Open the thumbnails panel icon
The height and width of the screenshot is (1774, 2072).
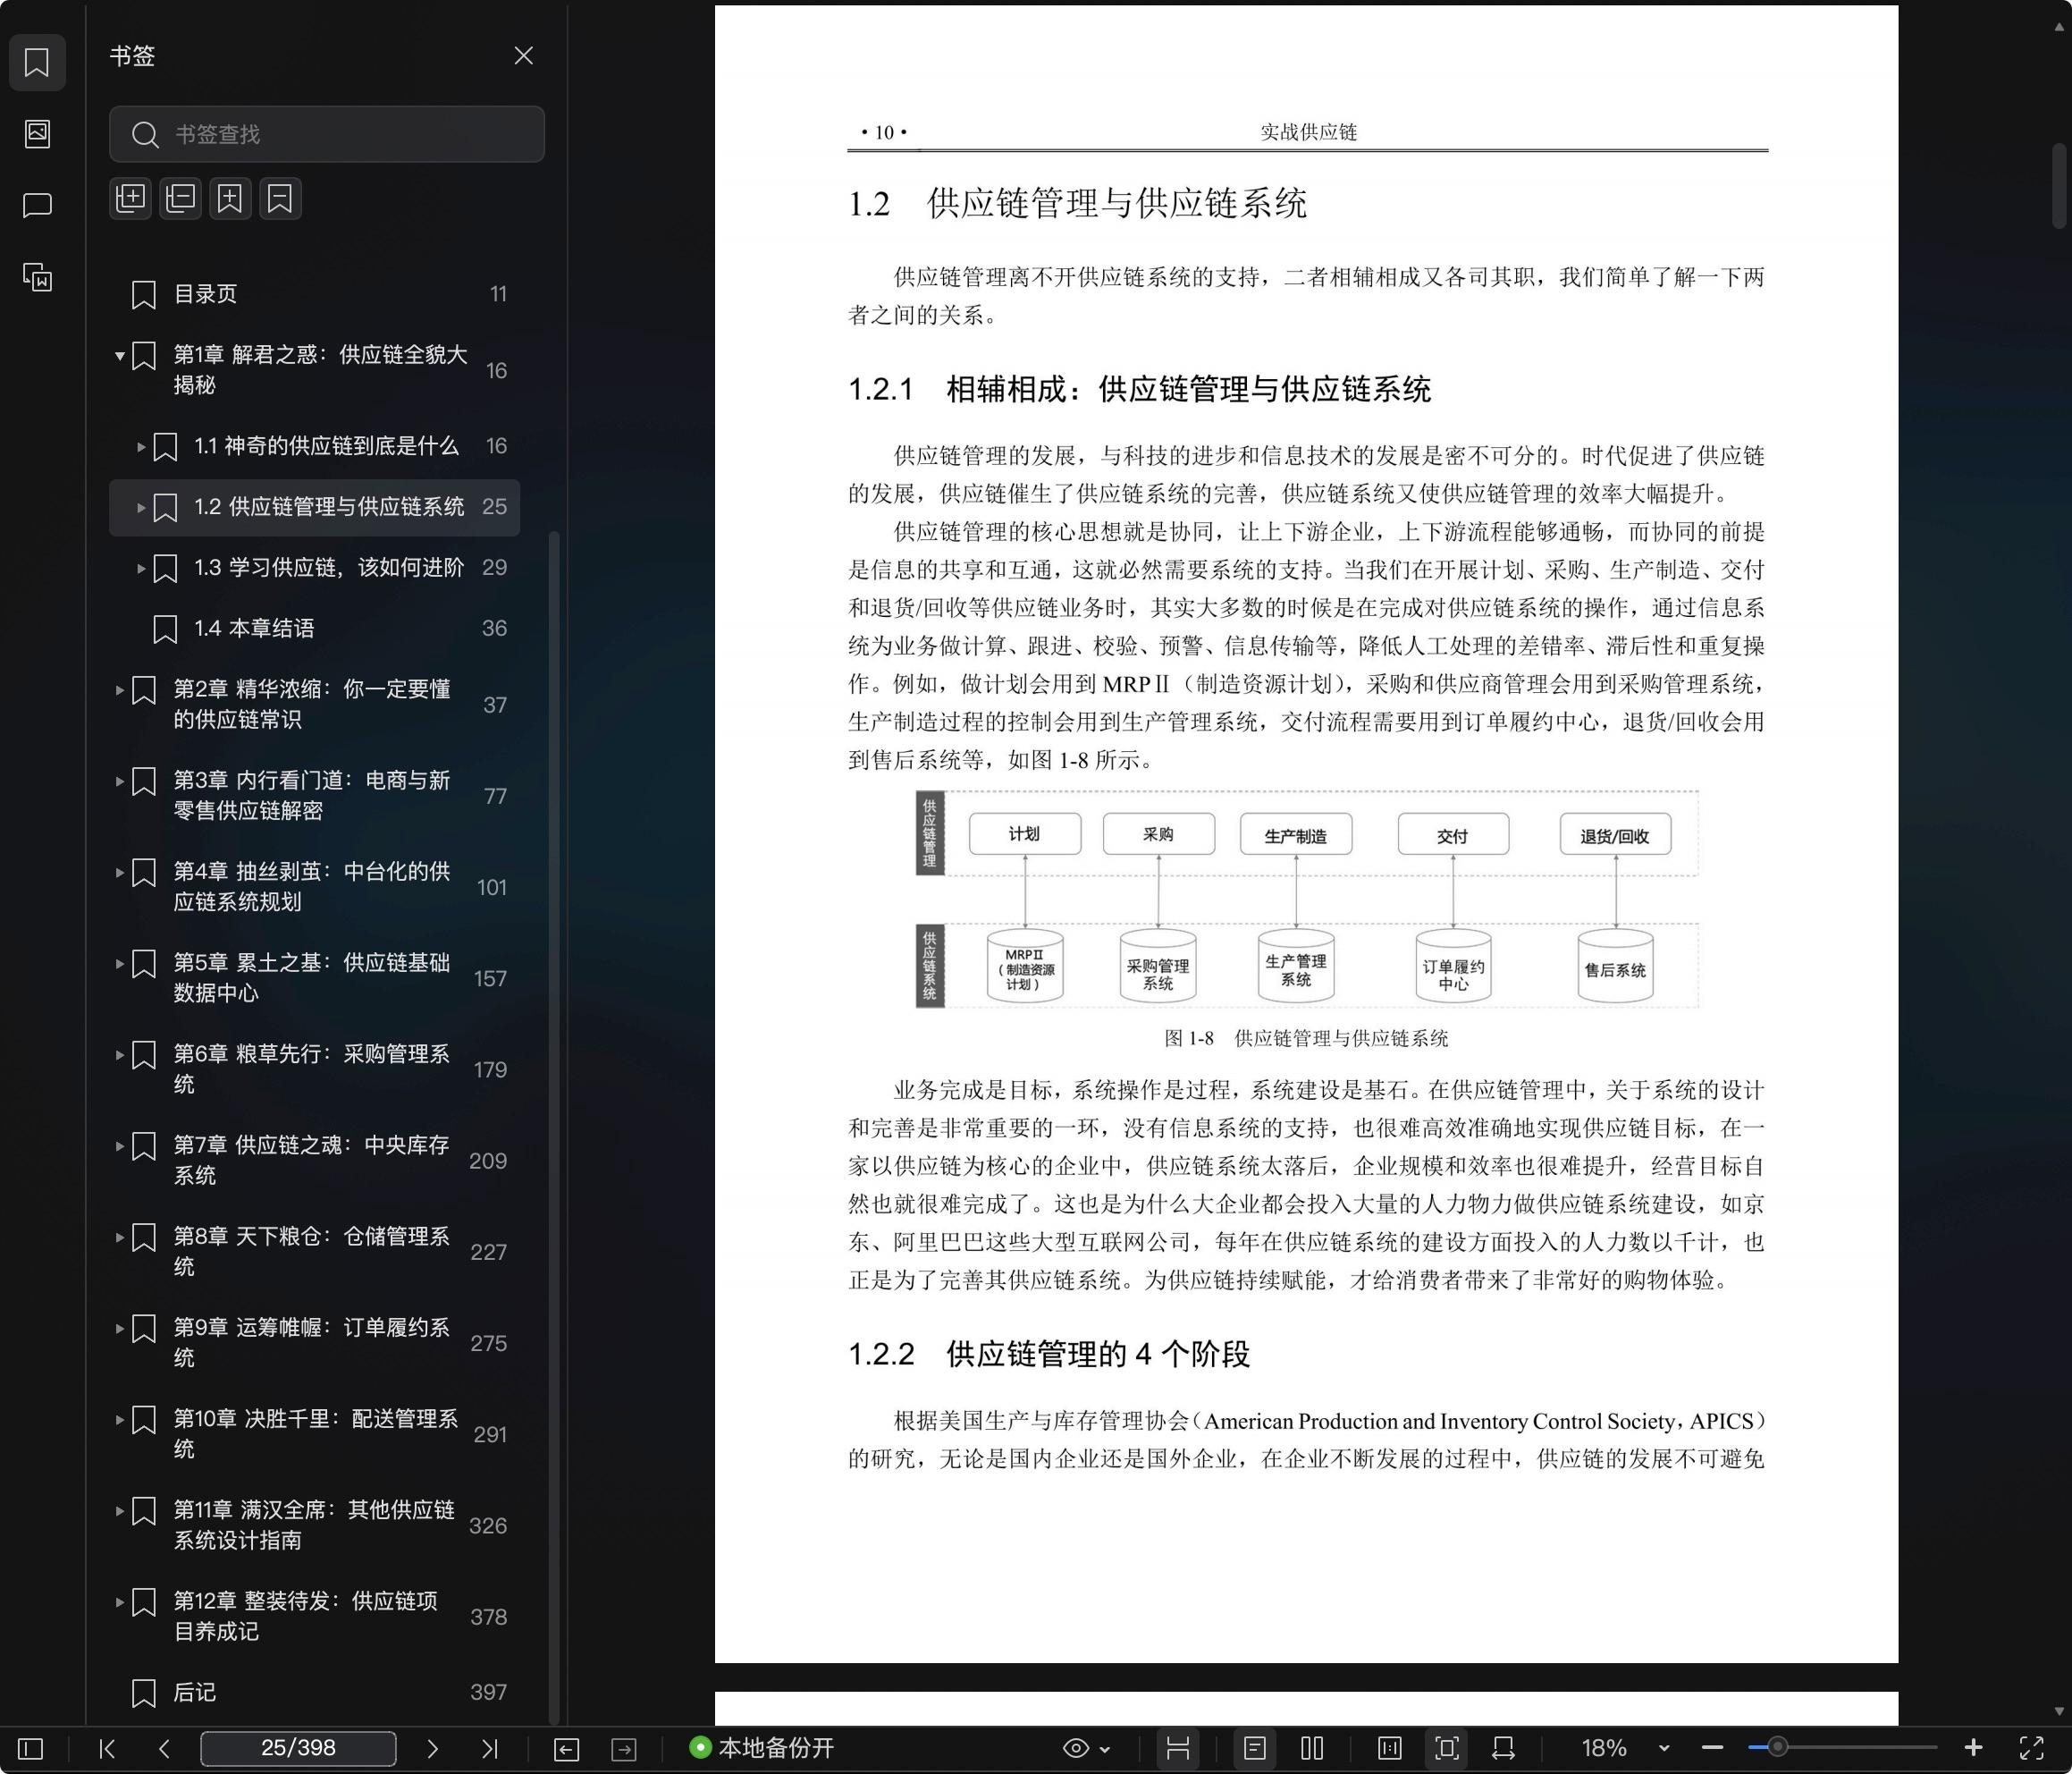[37, 134]
